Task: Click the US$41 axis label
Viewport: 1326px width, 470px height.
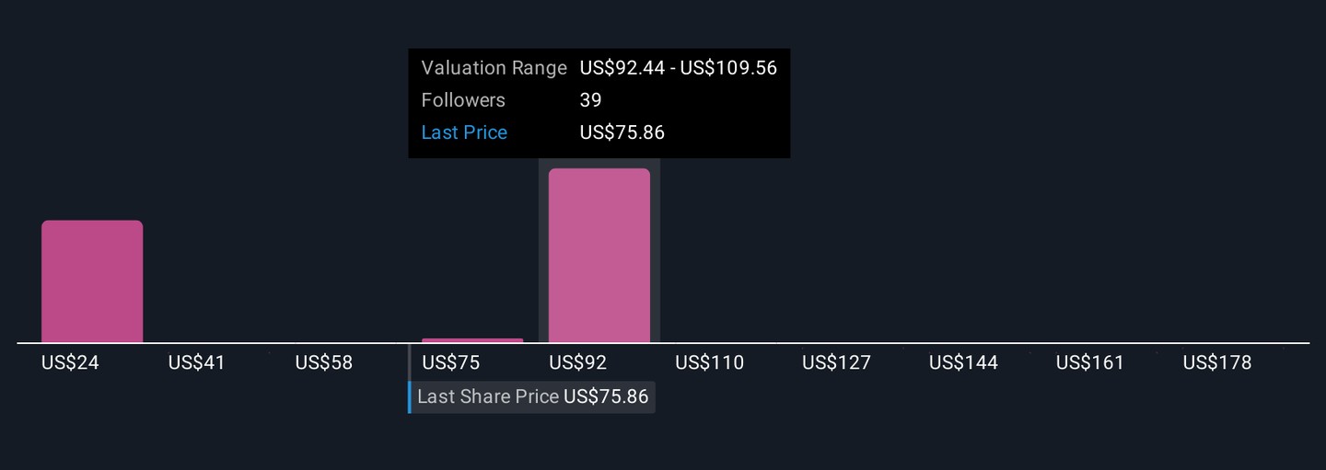Action: (x=197, y=362)
